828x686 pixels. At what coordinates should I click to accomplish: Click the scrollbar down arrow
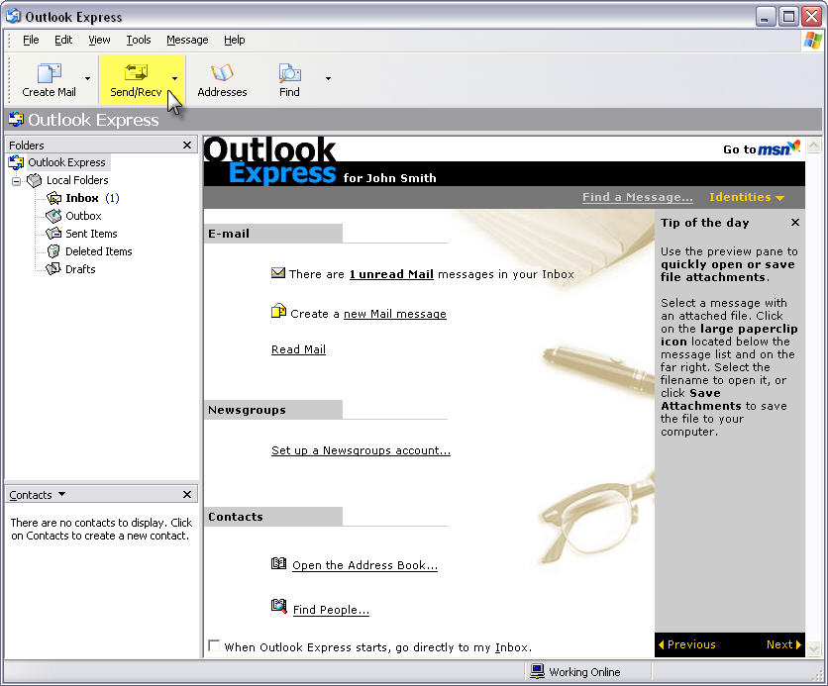click(x=814, y=648)
